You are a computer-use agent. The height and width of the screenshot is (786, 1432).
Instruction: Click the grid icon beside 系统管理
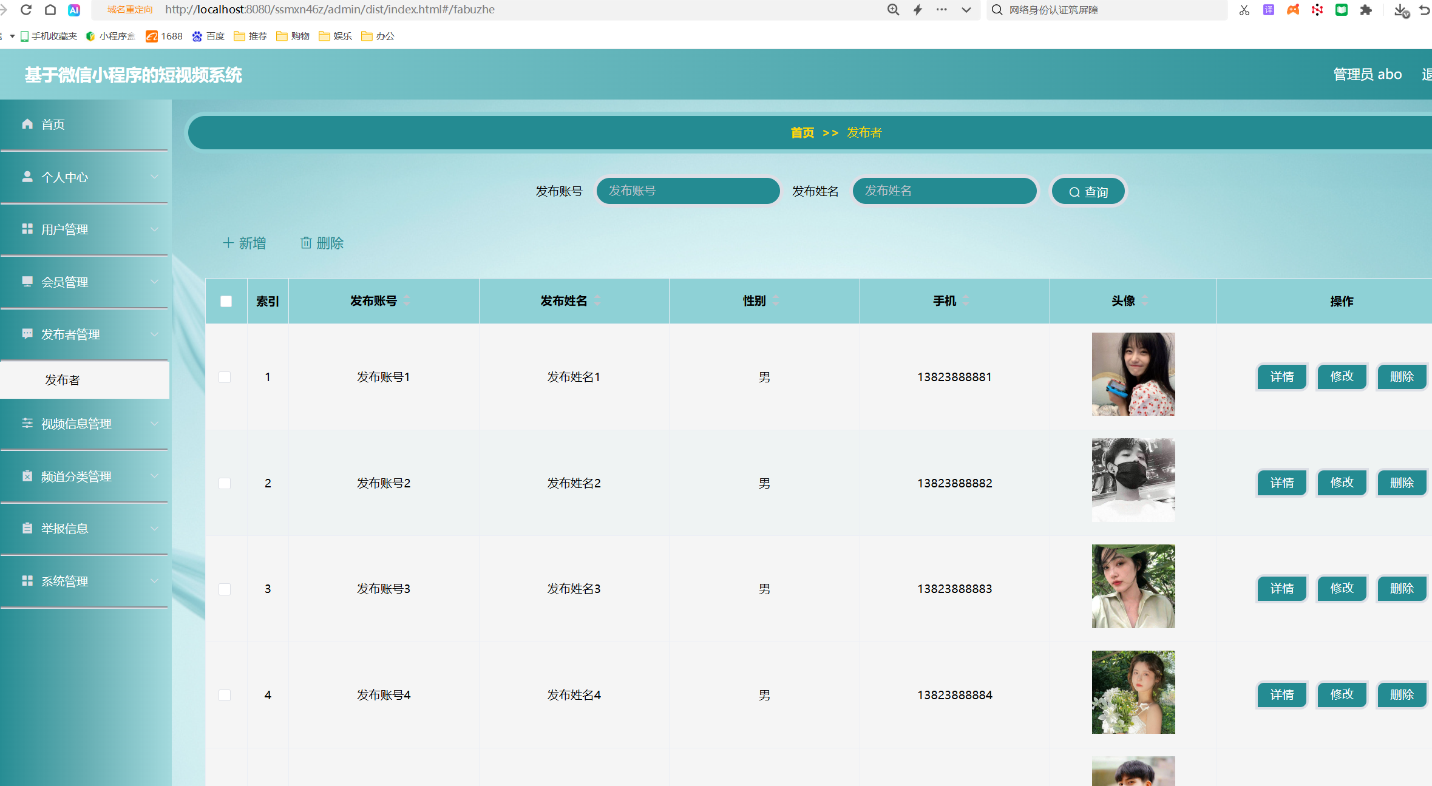[x=27, y=581]
